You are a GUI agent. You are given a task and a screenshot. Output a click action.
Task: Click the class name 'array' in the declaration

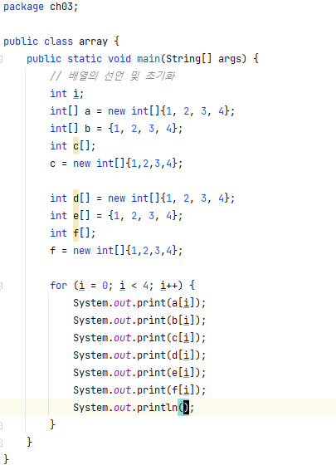coord(93,42)
